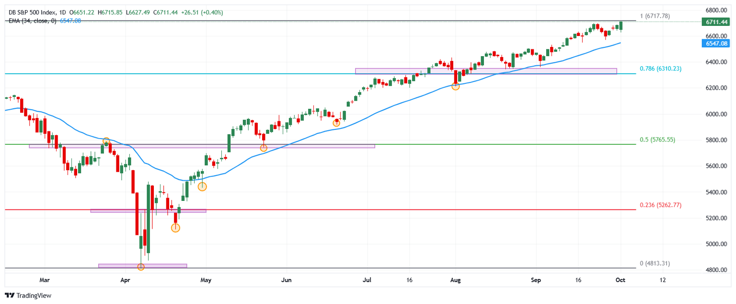The width and height of the screenshot is (736, 304).
Task: Click the orange circle marker near August 1
Action: [x=456, y=86]
